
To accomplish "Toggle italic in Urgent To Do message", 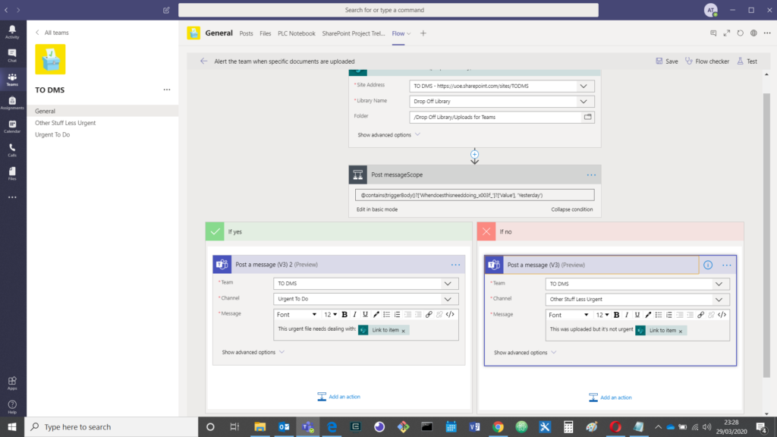I will click(355, 314).
